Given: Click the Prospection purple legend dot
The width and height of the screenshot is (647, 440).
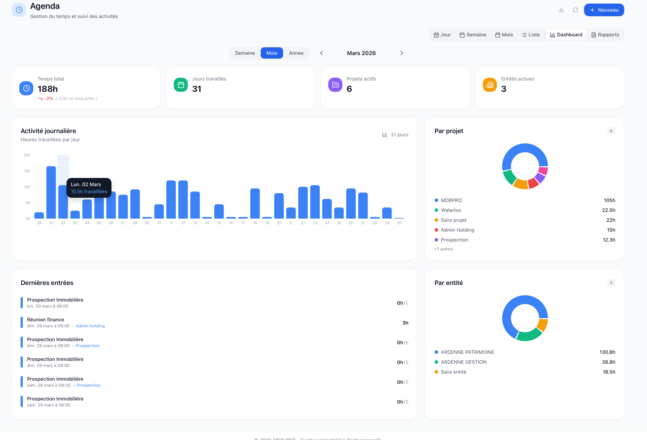Looking at the screenshot, I should [x=436, y=240].
